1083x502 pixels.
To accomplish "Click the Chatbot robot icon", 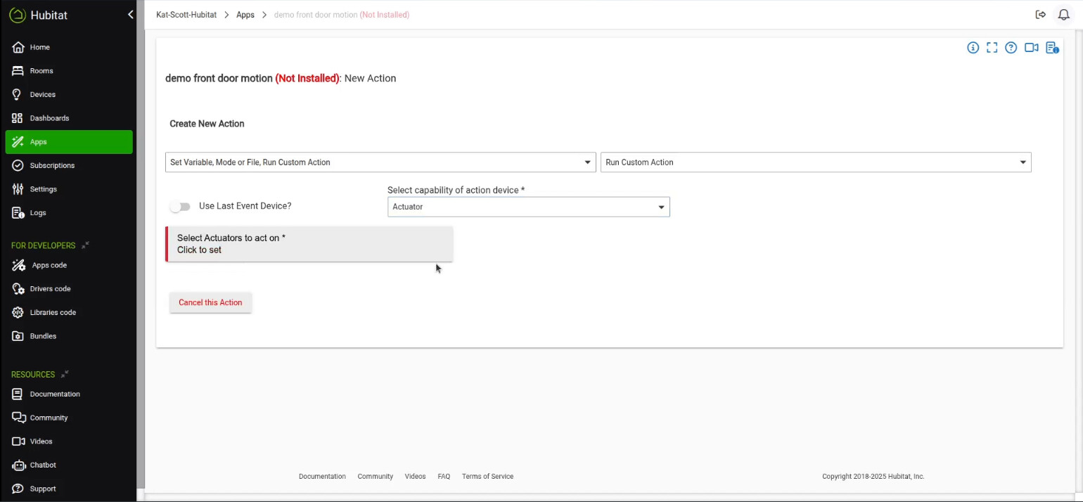I will 18,465.
